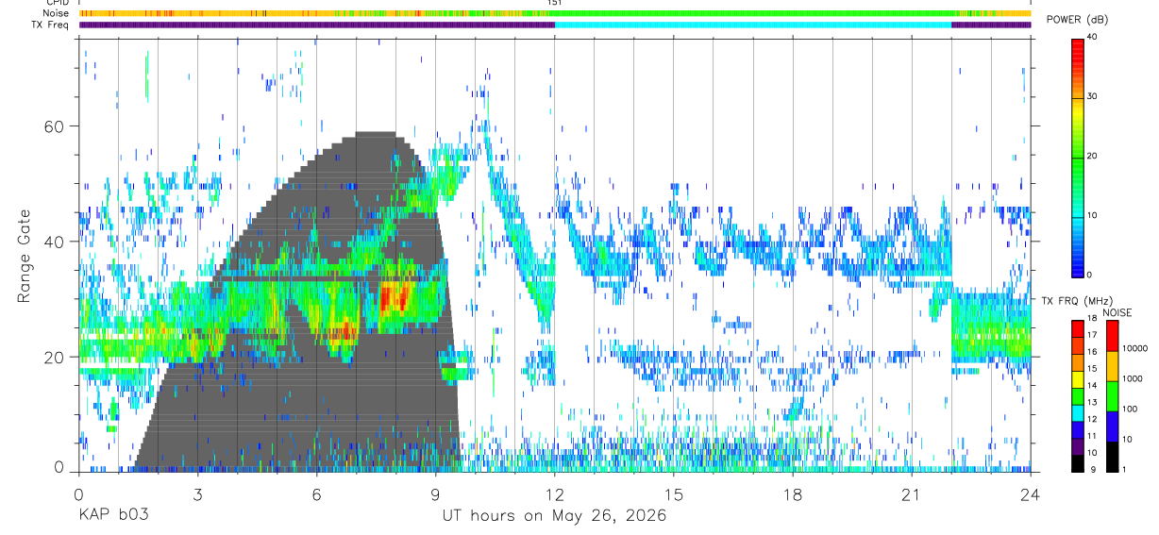This screenshot has height=535, width=1159.
Task: Click the 30 label on the POWER scale
Action: (1093, 96)
